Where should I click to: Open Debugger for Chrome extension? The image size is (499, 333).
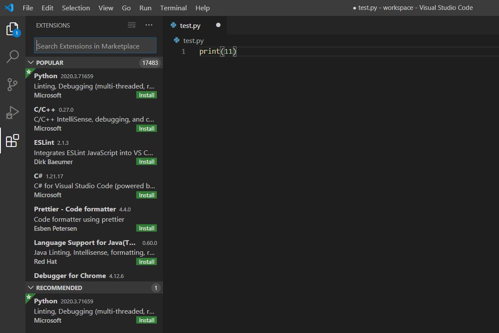(94, 275)
